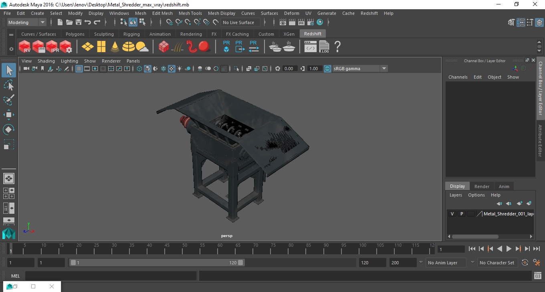The height and width of the screenshot is (292, 545).
Task: Click the Open Scene folder icon
Action: click(x=69, y=22)
